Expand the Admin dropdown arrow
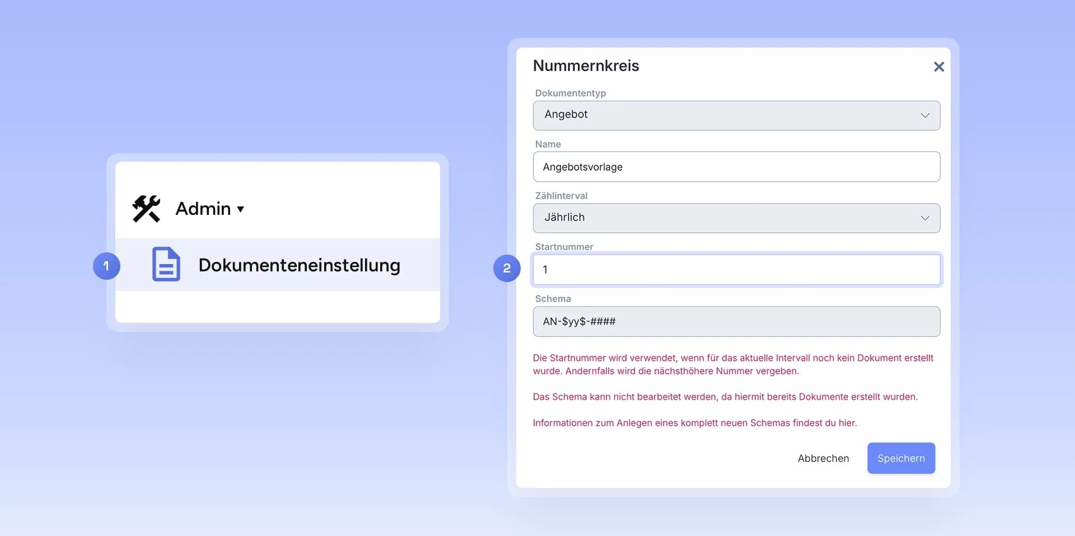 pyautogui.click(x=240, y=209)
